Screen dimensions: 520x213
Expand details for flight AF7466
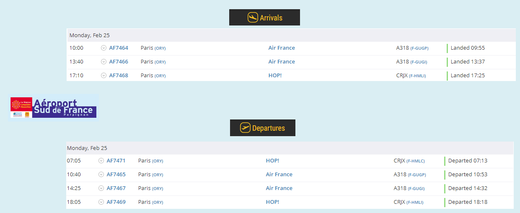tap(103, 62)
